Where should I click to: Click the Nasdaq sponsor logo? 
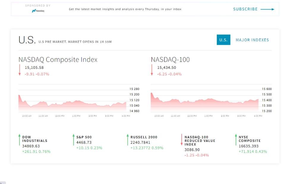[38, 11]
